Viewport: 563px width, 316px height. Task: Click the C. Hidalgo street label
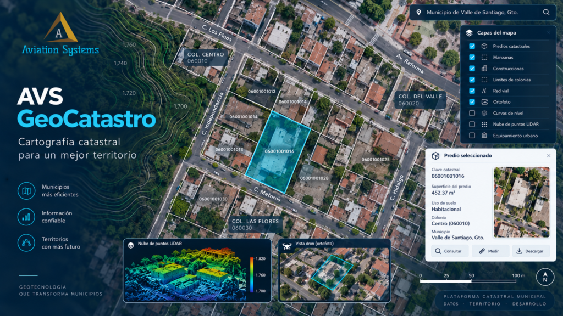[x=397, y=188]
